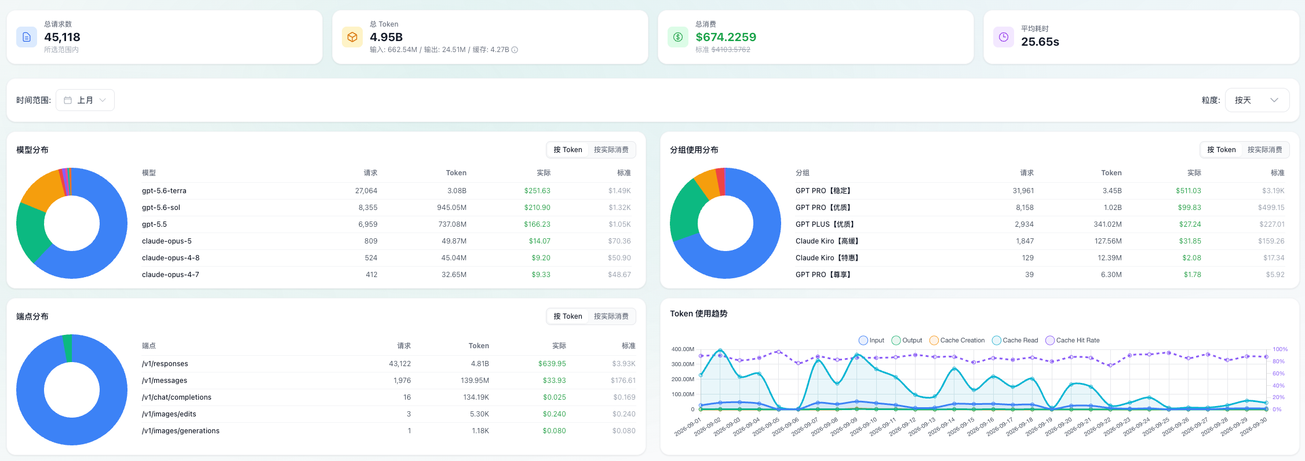Toggle the Output legend series
The image size is (1305, 461).
(x=906, y=340)
